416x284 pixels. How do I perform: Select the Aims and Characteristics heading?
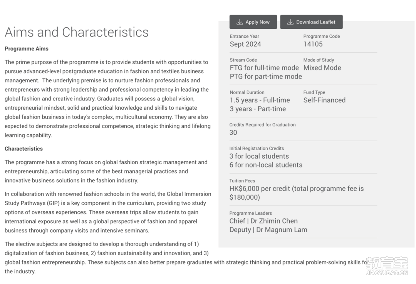(x=77, y=32)
